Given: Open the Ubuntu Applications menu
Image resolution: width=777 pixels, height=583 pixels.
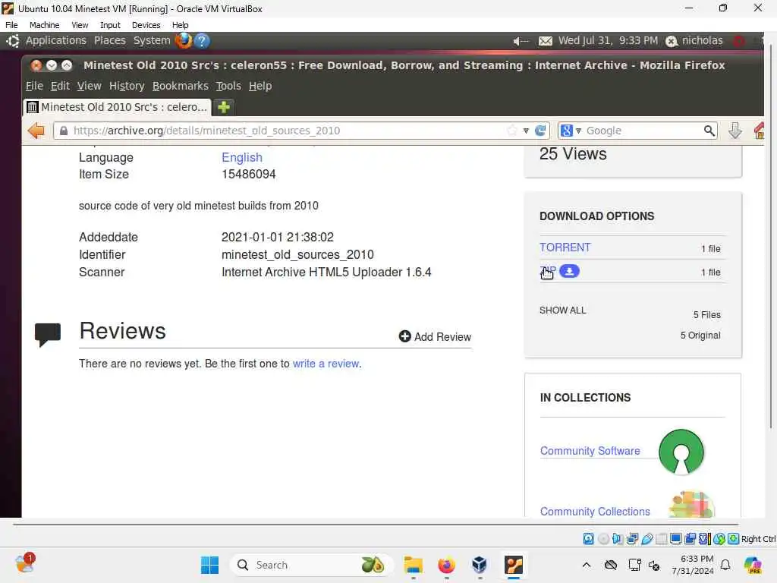Looking at the screenshot, I should click(56, 41).
